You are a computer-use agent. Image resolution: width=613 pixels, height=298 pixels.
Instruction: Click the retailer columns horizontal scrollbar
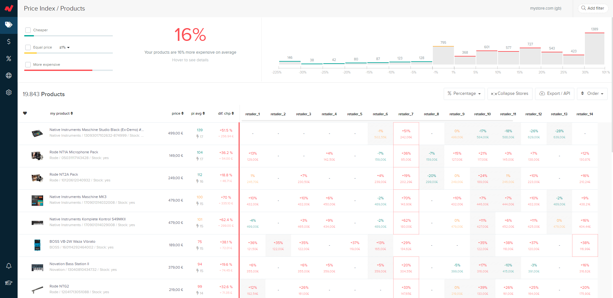pos(378,121)
